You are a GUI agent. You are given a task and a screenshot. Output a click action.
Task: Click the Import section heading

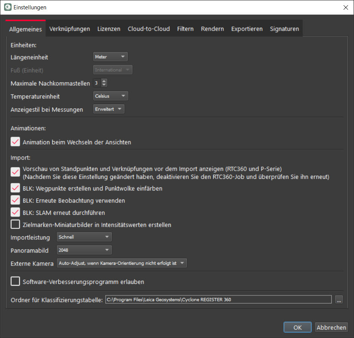pyautogui.click(x=21, y=158)
